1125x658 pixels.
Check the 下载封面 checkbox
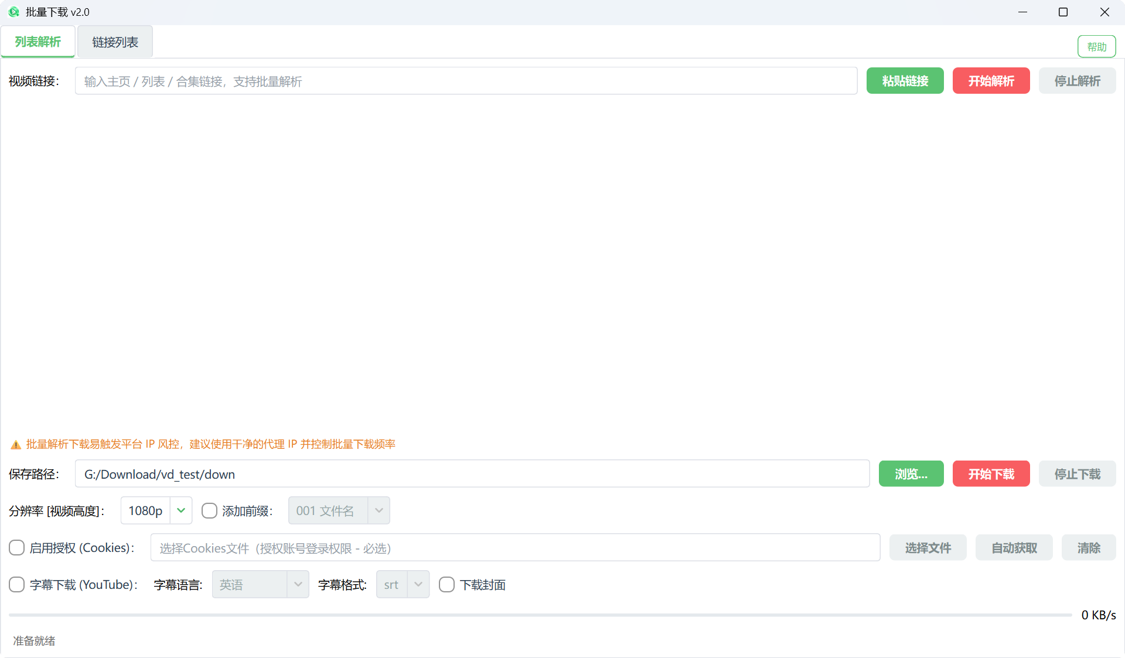[x=446, y=585]
